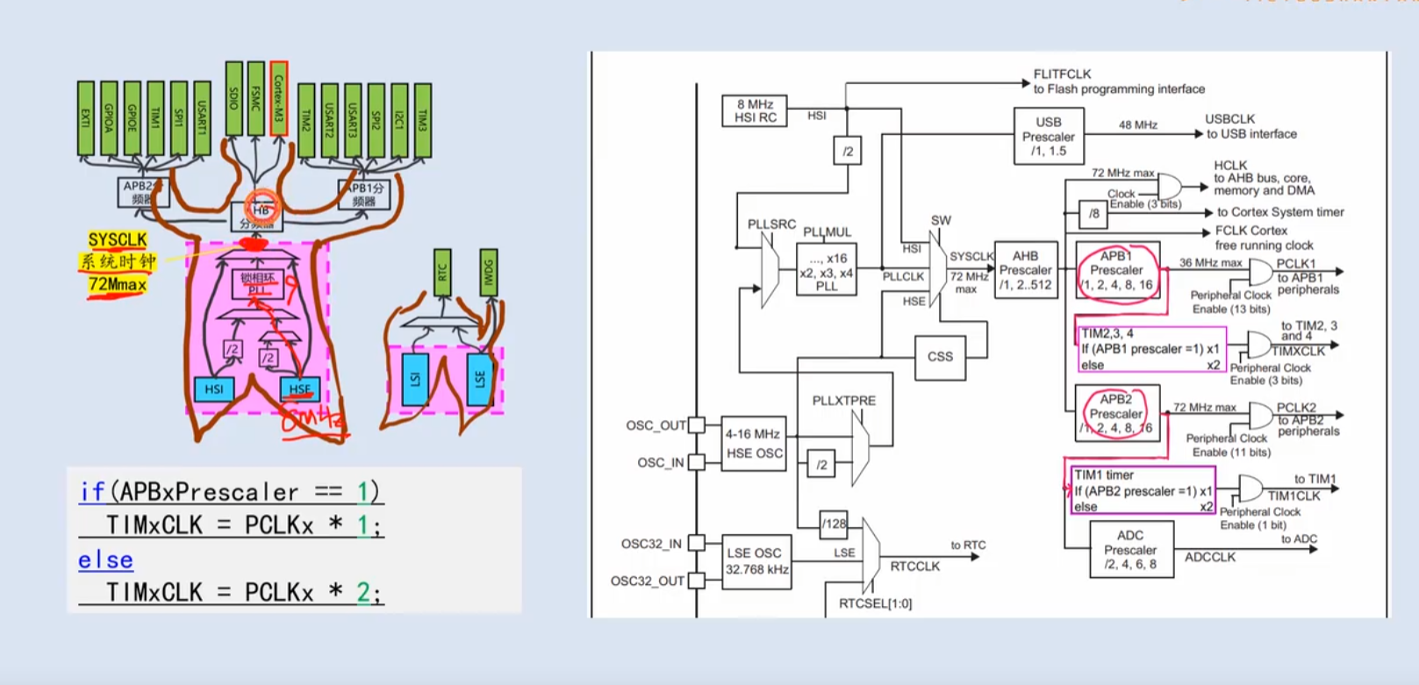
Task: Select the /8 divider block
Action: [x=1093, y=213]
